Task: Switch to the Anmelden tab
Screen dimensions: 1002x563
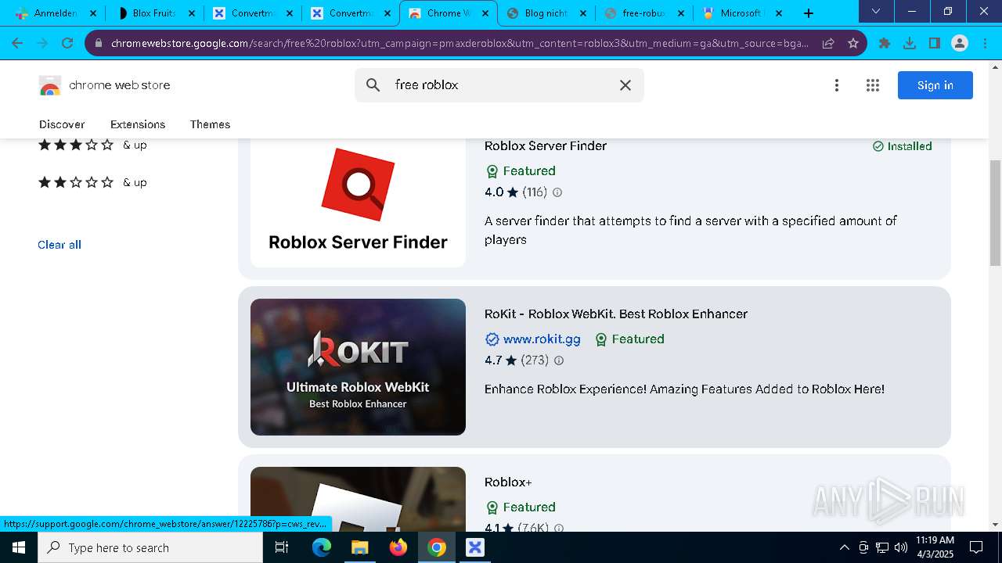Action: tap(55, 13)
